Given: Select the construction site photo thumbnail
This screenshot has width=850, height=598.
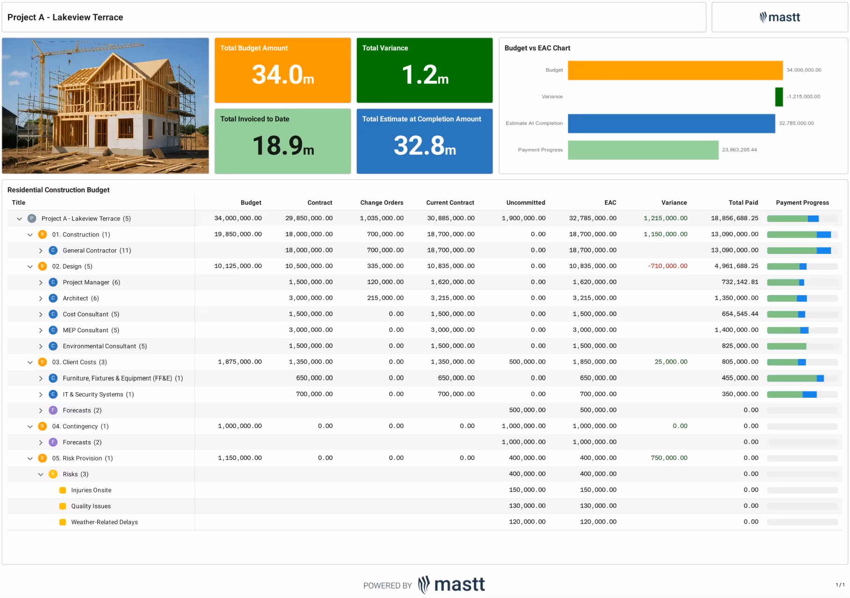Looking at the screenshot, I should click(105, 106).
